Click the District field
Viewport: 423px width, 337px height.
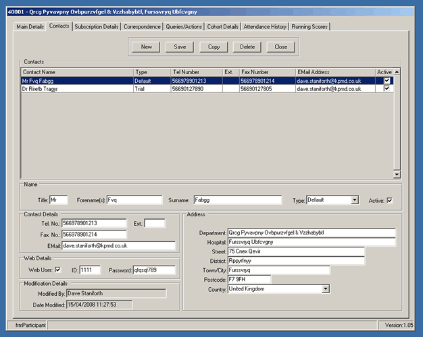(x=296, y=261)
